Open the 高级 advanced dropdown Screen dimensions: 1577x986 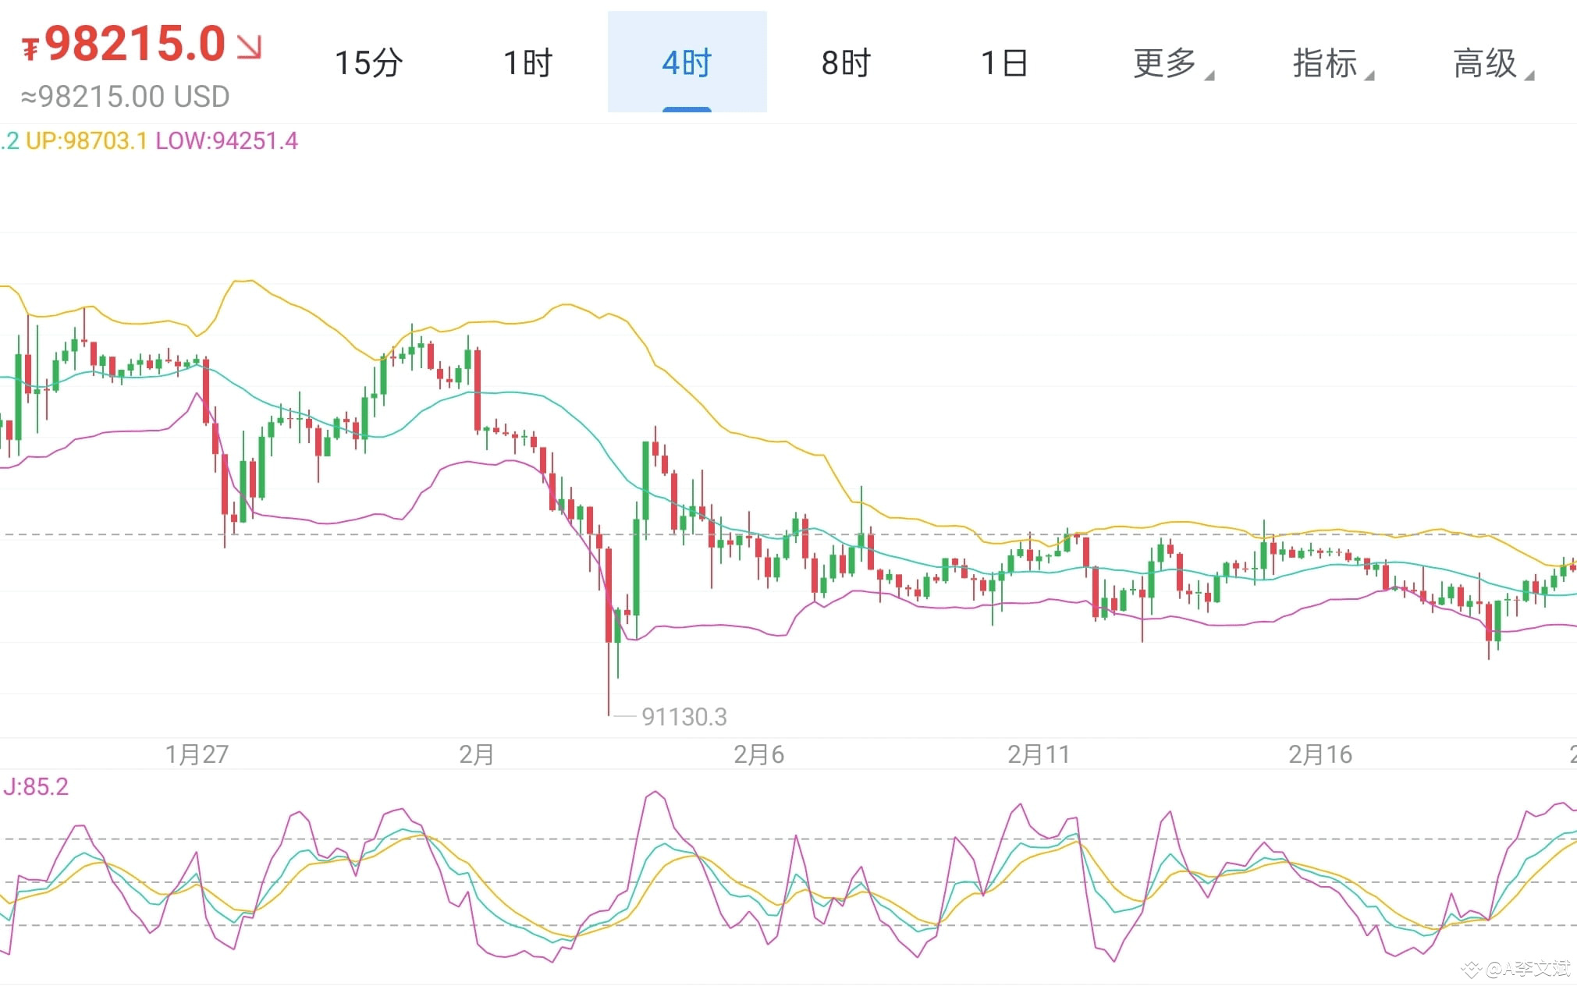click(x=1490, y=62)
